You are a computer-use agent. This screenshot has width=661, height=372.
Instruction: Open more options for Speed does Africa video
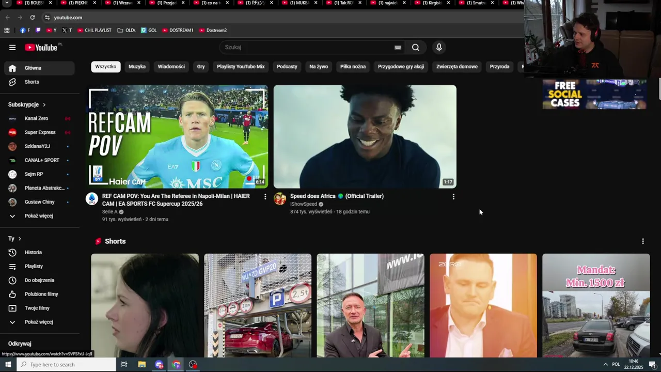coord(453,197)
